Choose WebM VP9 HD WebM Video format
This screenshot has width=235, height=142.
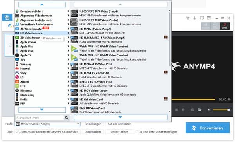[x=119, y=58]
